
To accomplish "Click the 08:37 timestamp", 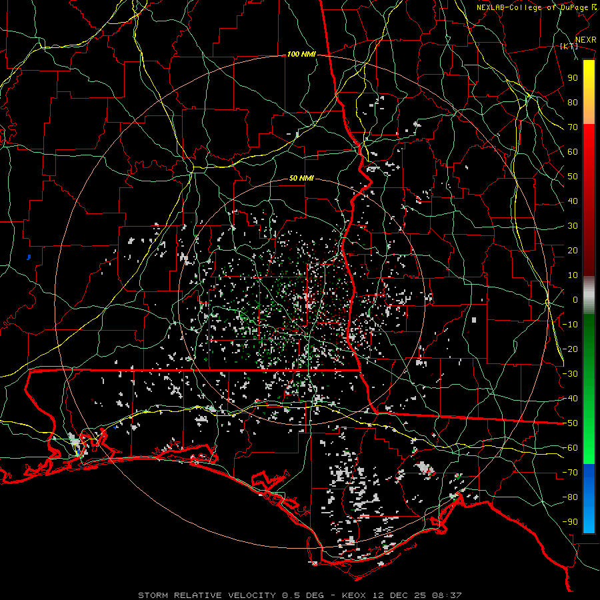I will tap(447, 595).
